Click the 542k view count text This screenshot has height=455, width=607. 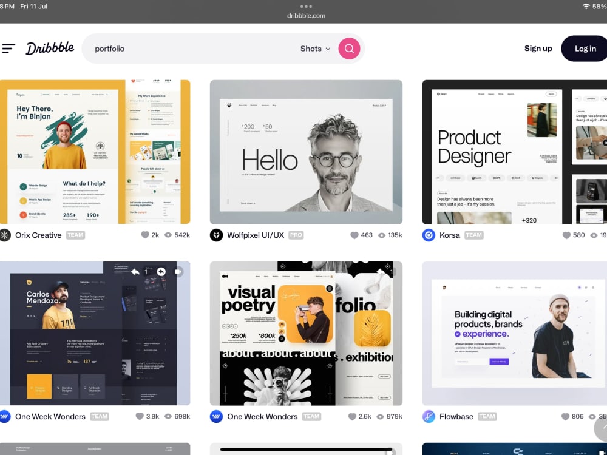(182, 235)
